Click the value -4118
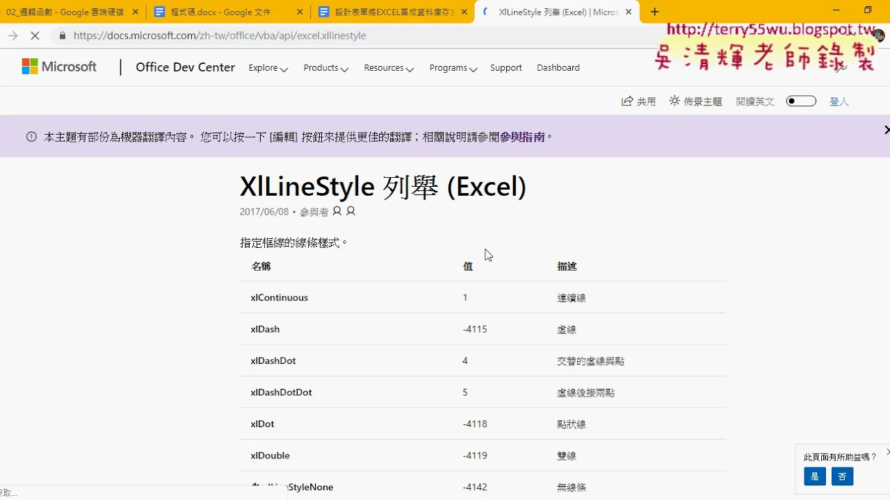890x500 pixels. (x=475, y=424)
